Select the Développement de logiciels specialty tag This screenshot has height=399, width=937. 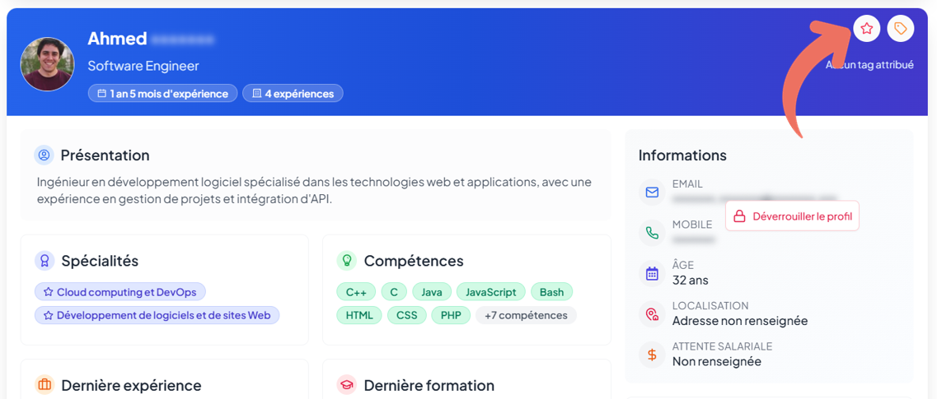click(157, 315)
